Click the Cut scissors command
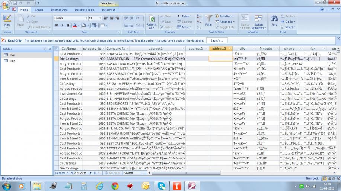Viewport: 341px width, 191px height. pyautogui.click(x=31, y=16)
